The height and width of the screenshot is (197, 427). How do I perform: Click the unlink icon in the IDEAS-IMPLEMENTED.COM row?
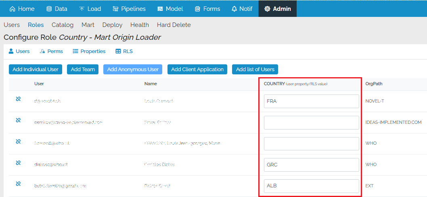tap(18, 120)
